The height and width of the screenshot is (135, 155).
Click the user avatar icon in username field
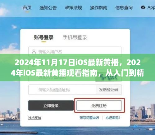click(x=34, y=52)
